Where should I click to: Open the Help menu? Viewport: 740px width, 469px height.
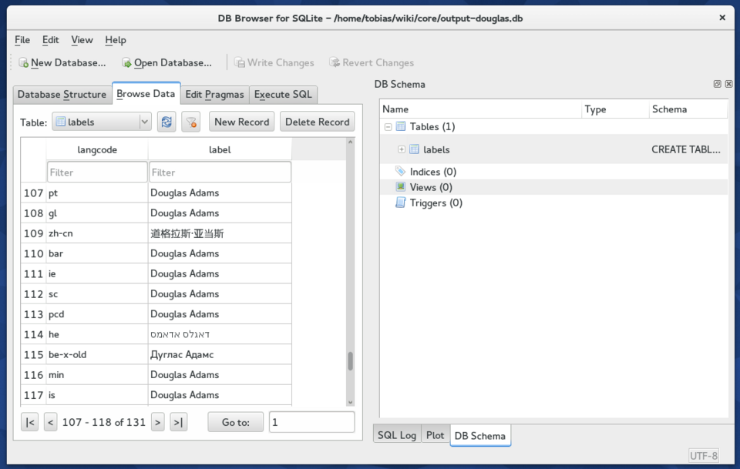click(x=116, y=40)
